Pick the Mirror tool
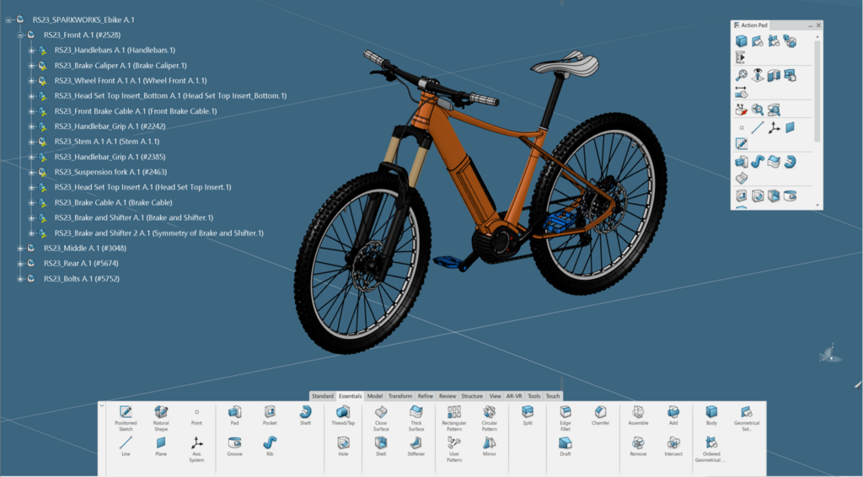Screen dimensions: 863x477 pos(490,442)
